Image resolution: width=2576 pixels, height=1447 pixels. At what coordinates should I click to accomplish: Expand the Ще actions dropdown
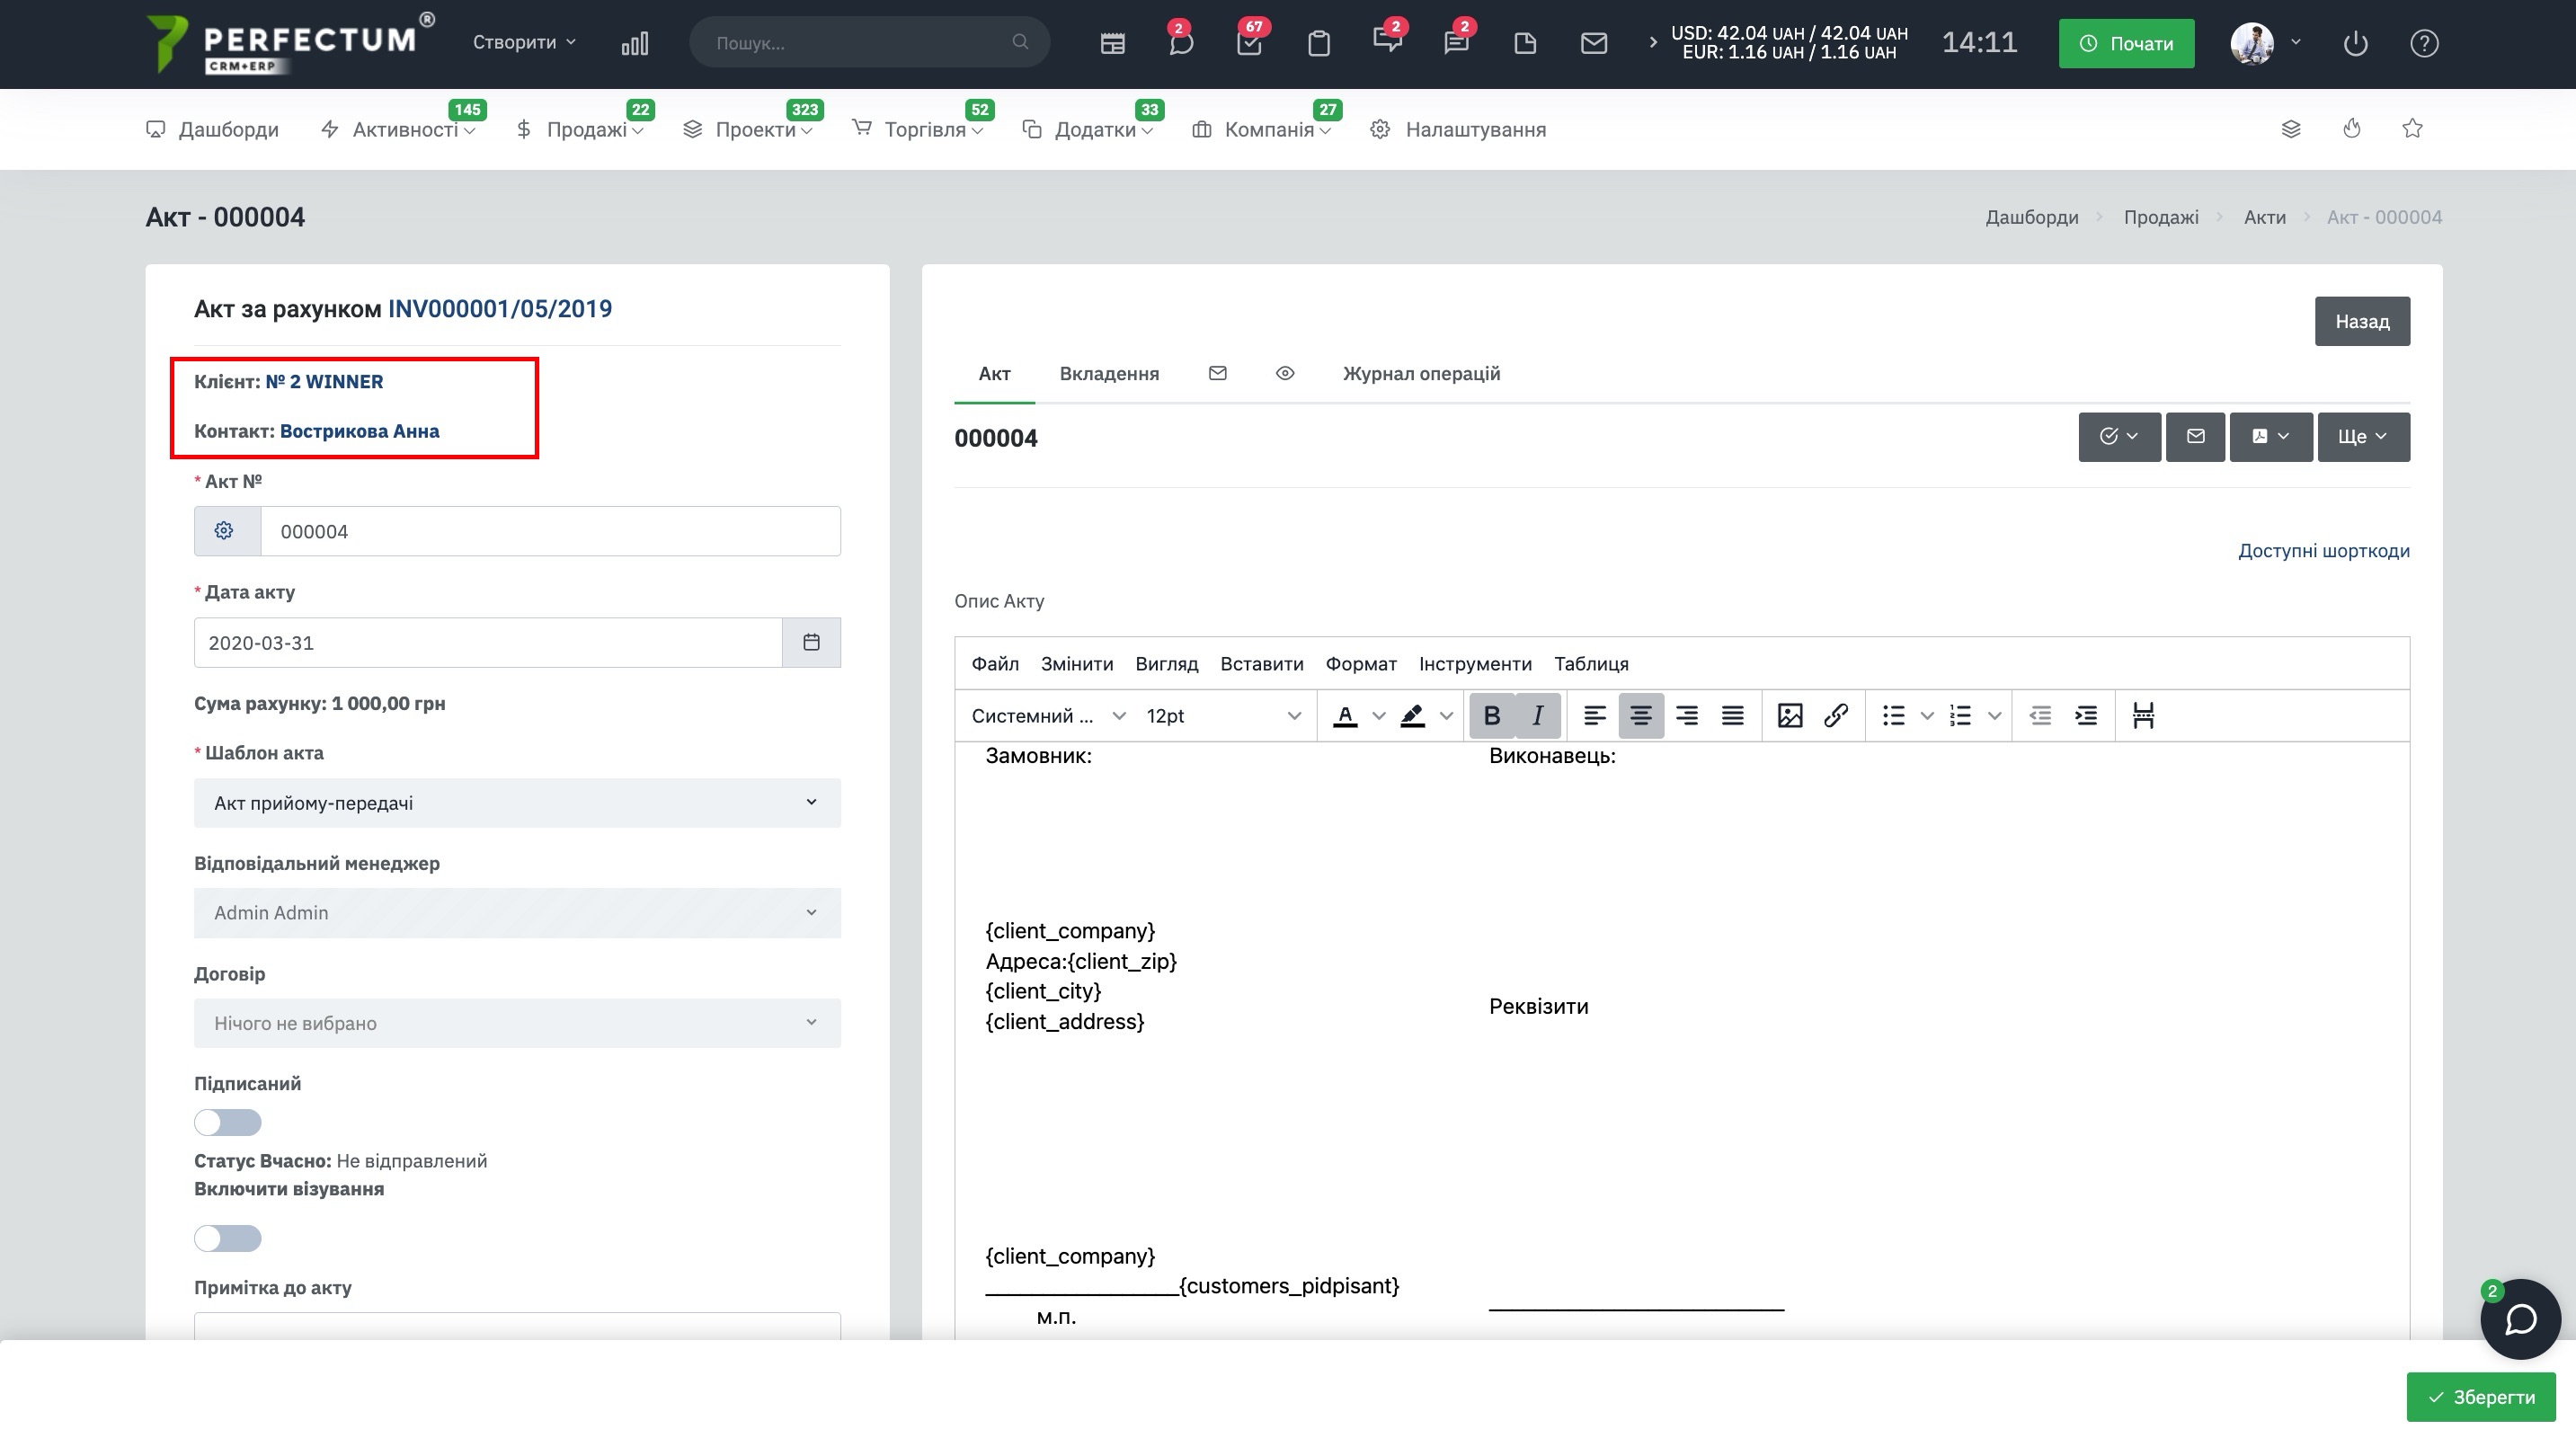[2362, 436]
